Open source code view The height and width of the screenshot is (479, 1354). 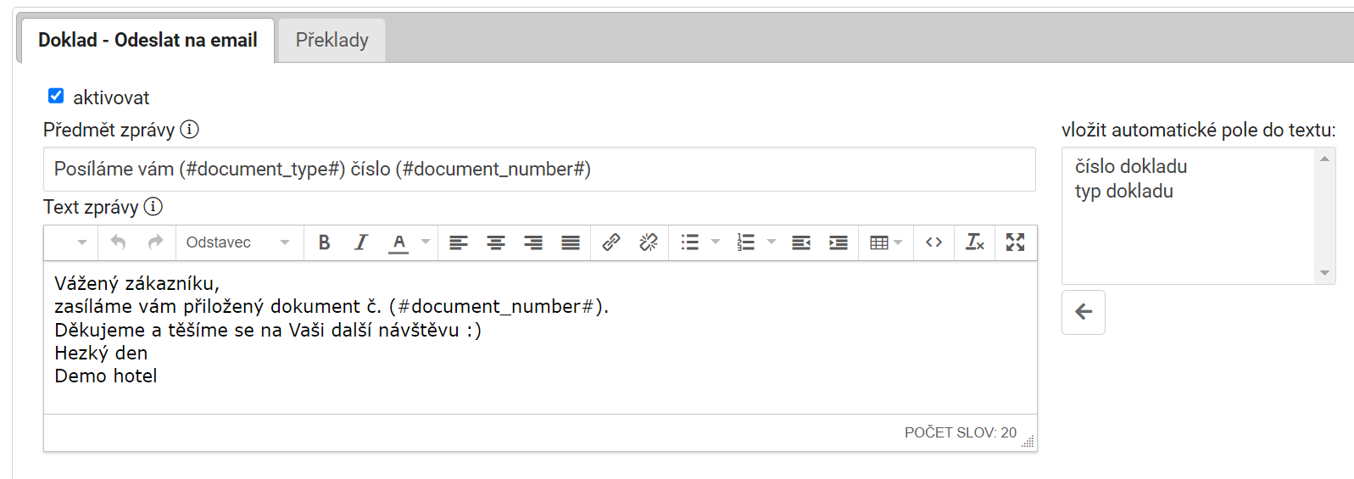coord(933,242)
